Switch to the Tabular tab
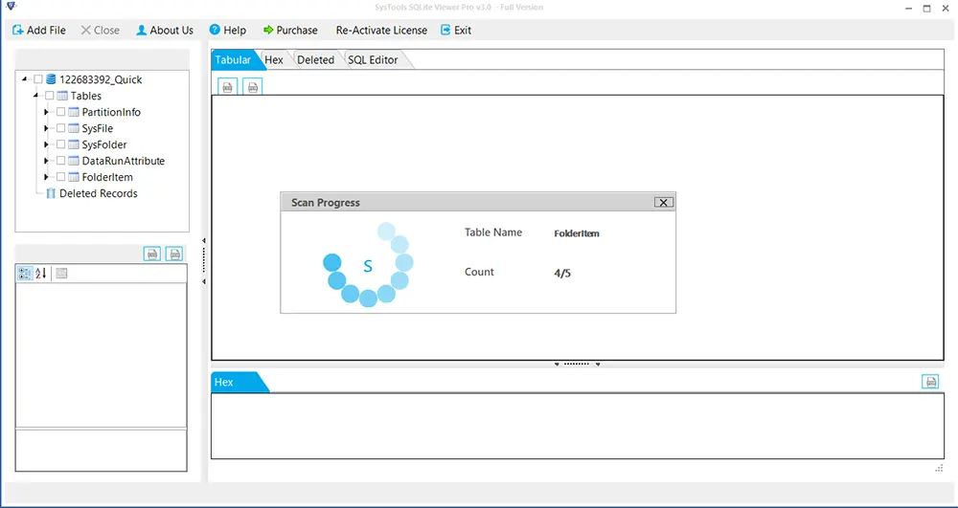 [234, 59]
